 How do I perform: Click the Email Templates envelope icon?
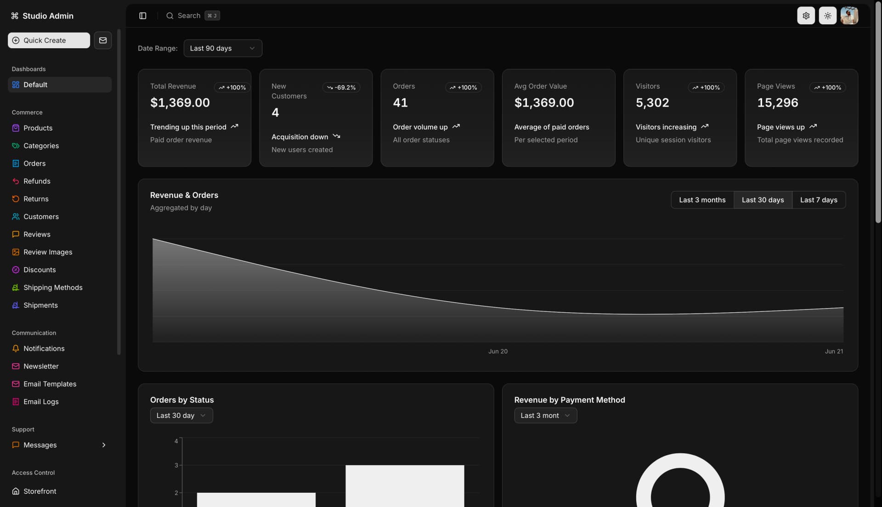[16, 384]
